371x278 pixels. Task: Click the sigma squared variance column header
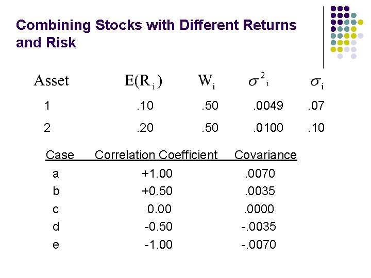[259, 81]
